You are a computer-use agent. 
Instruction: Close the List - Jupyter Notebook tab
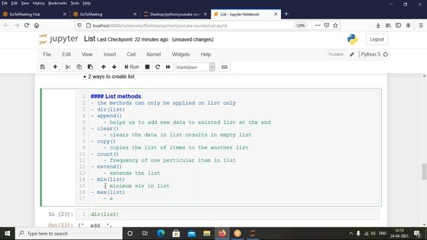click(x=276, y=14)
